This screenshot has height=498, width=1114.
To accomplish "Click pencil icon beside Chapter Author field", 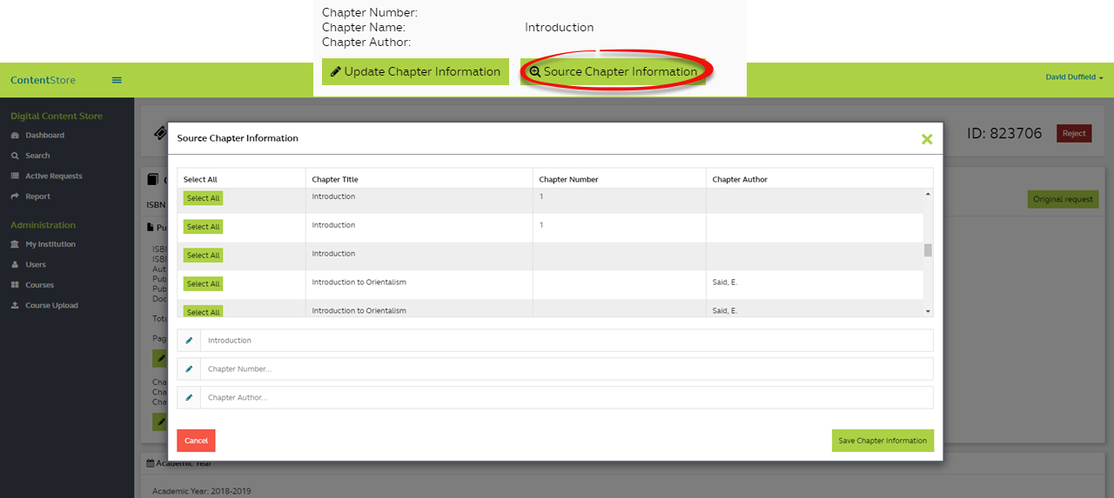I will [189, 398].
